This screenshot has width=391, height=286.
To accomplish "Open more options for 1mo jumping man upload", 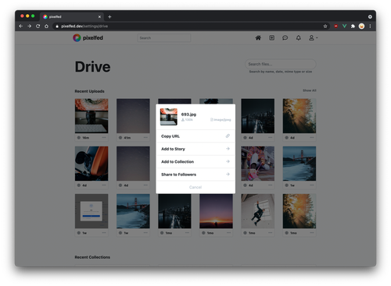I will (x=270, y=233).
